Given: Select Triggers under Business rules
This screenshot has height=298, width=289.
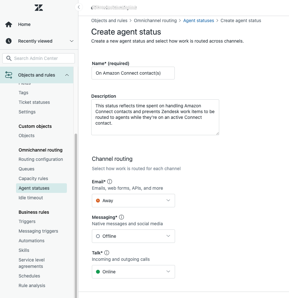Looking at the screenshot, I should [x=27, y=221].
